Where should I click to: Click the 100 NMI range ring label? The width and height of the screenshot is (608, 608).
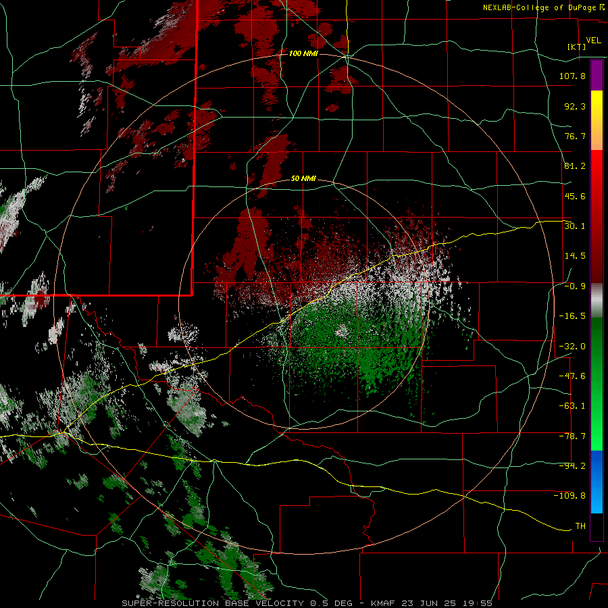(x=303, y=53)
